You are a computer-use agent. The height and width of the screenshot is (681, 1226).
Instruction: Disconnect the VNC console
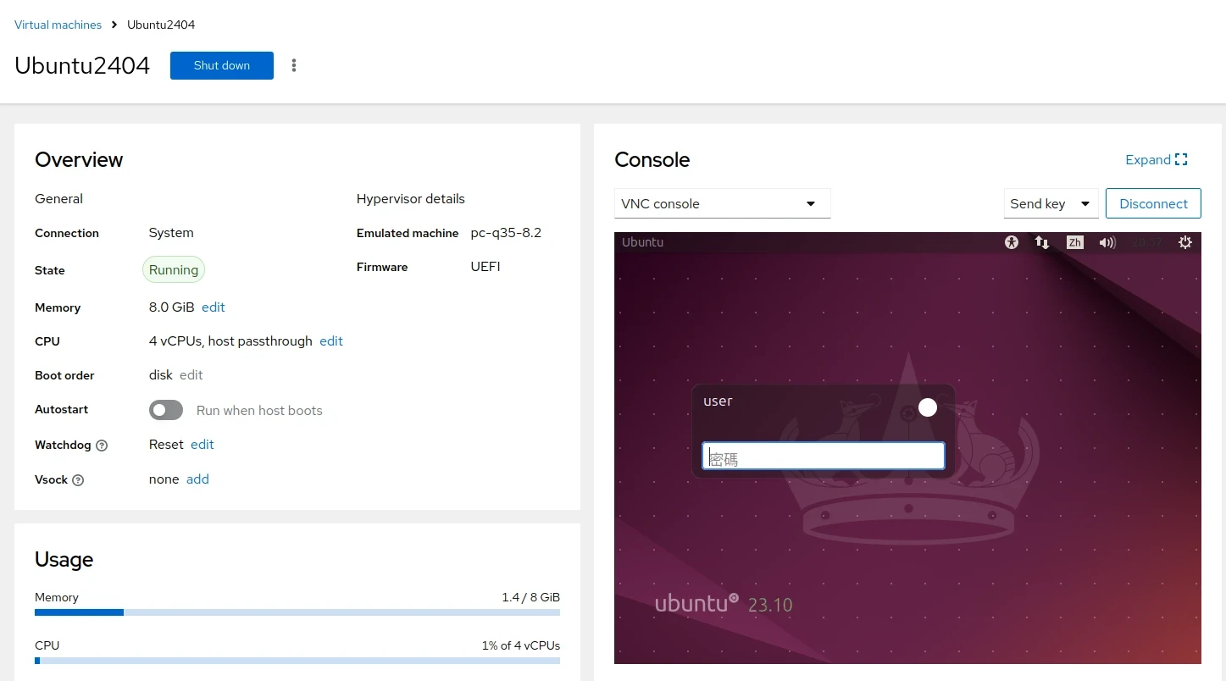(x=1153, y=203)
